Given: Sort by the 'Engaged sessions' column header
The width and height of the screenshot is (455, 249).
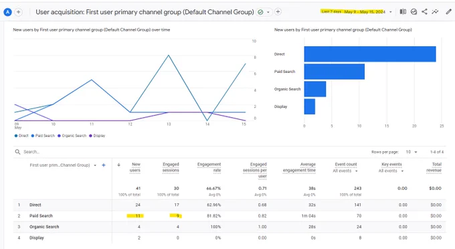Looking at the screenshot, I should [x=171, y=167].
